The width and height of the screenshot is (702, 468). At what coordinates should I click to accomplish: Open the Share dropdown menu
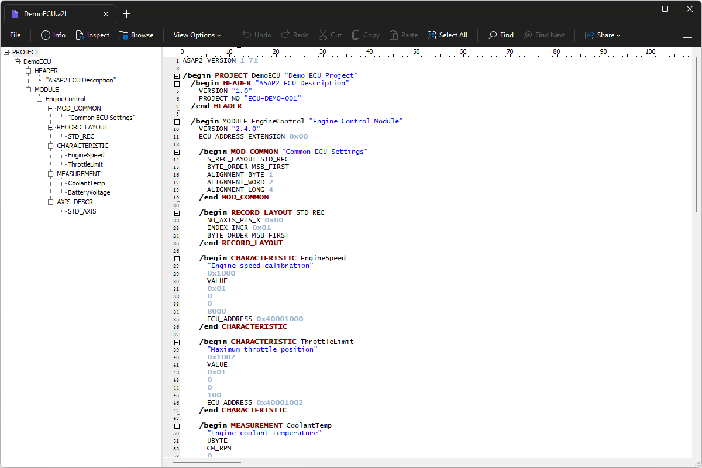[603, 35]
